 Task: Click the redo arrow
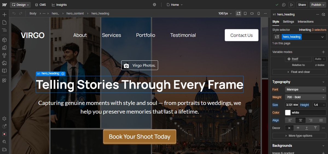21,13
